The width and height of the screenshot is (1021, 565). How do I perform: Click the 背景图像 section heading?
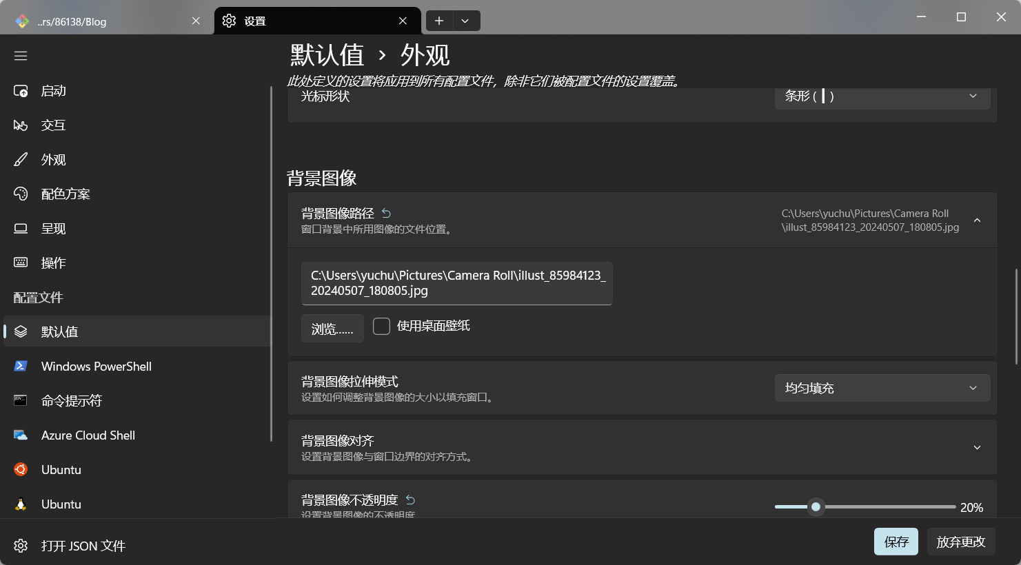321,178
